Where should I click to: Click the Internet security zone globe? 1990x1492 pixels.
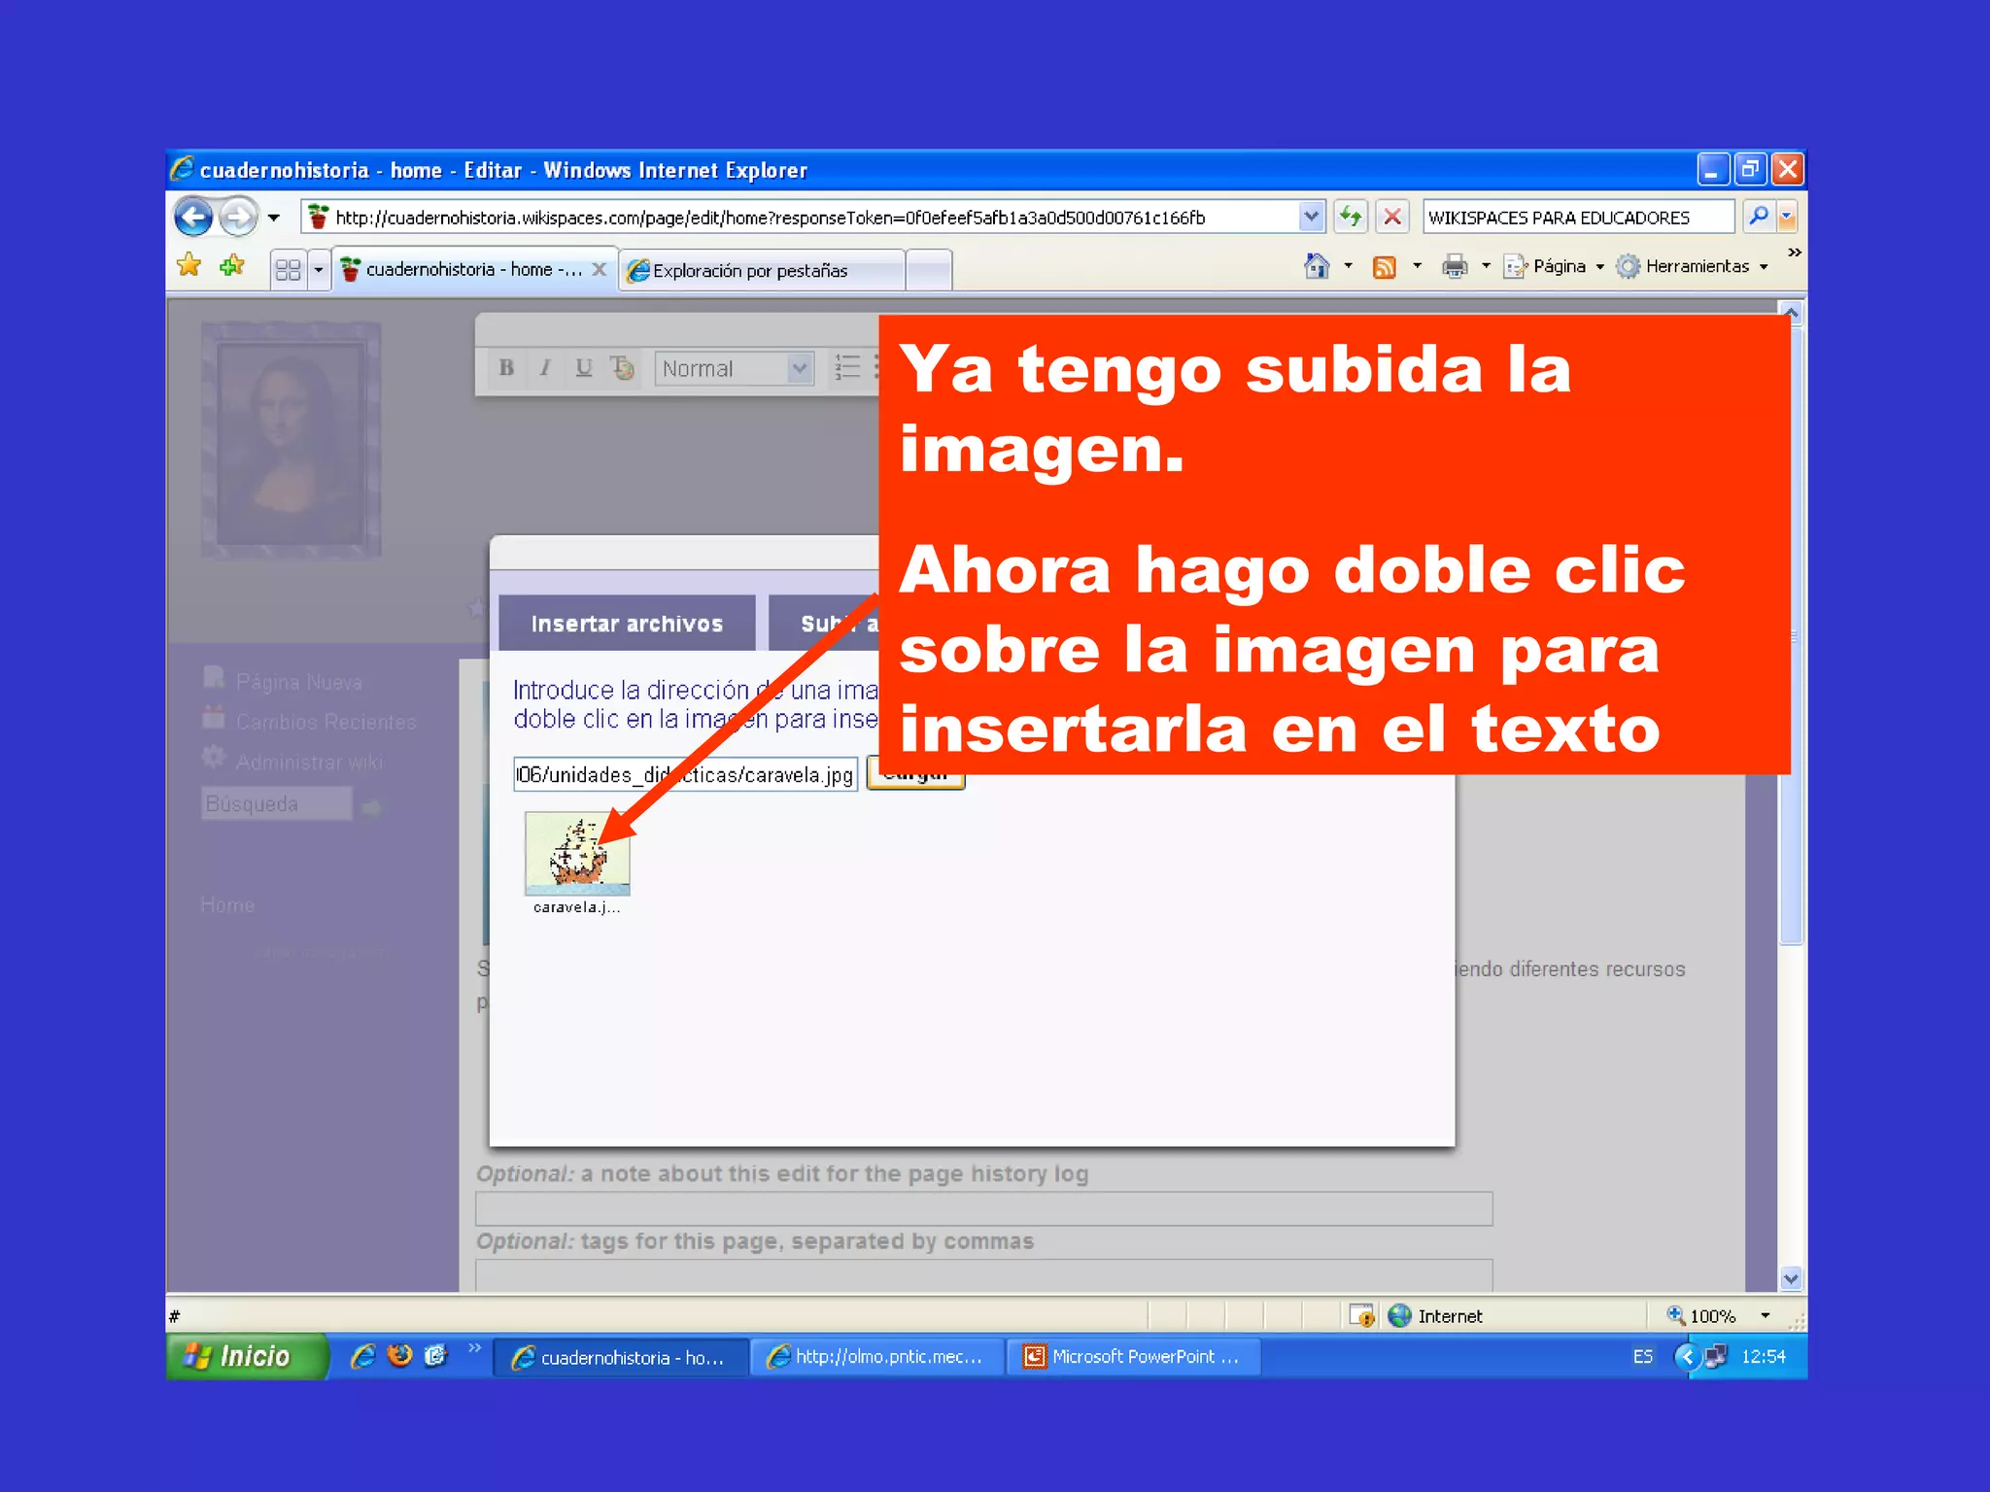(1400, 1316)
